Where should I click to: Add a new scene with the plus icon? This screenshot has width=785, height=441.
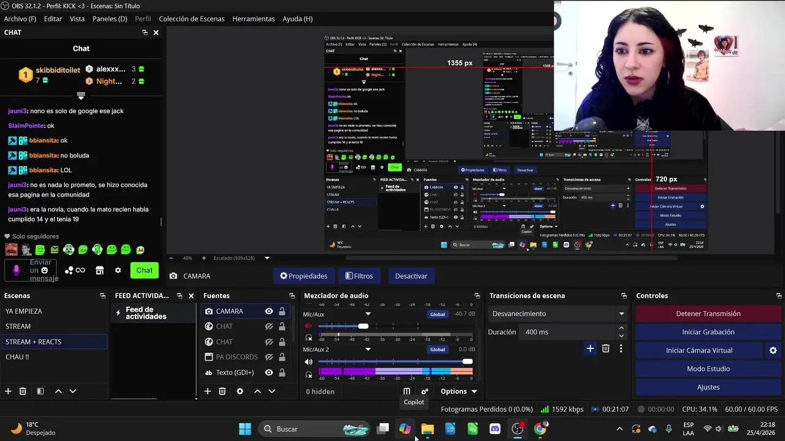(8, 391)
